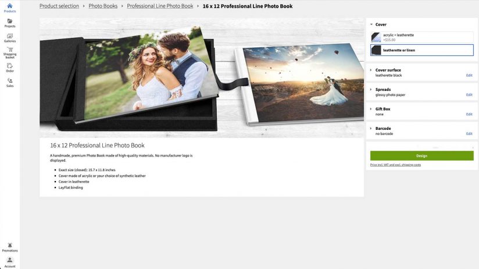Select the leatherette or linen cover option
The width and height of the screenshot is (479, 269).
[422, 50]
